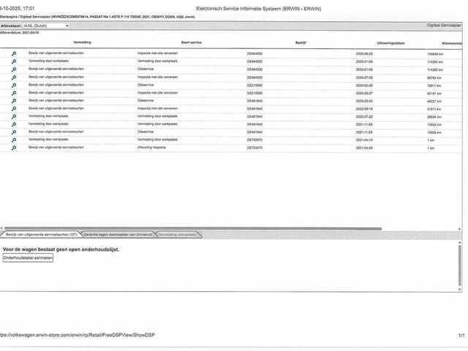Viewport: 468px width, 351px height.
Task: Inspect the 2023-05-03 Olieservice record via magnifier
Action: [13, 101]
